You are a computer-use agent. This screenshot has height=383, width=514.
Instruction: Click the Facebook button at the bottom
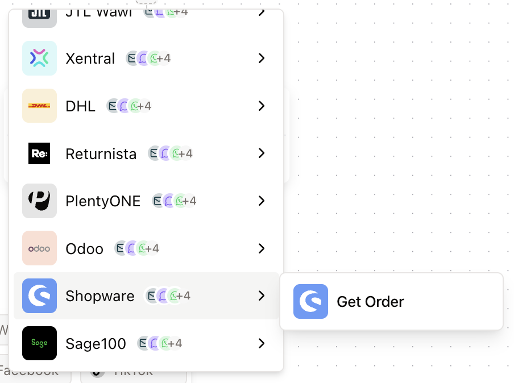pyautogui.click(x=31, y=372)
